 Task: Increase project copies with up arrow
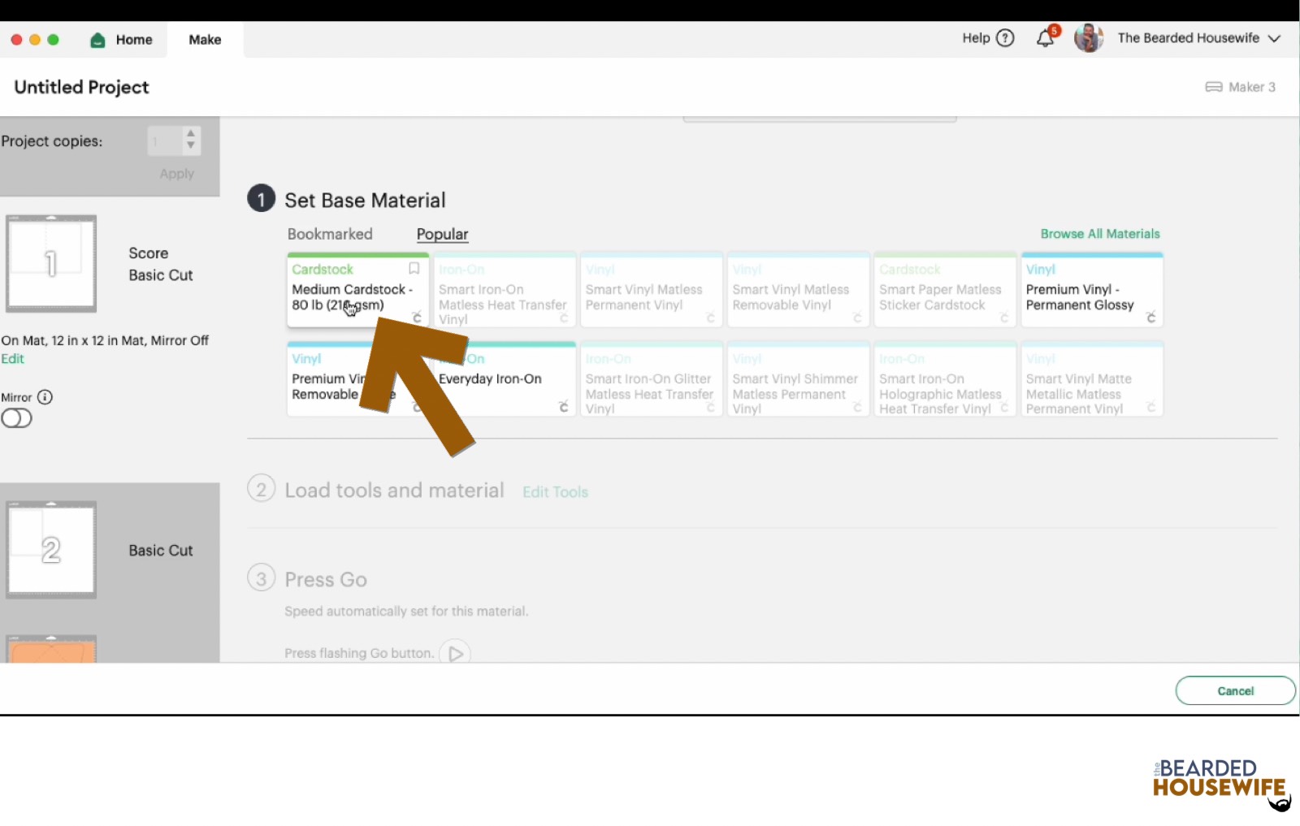point(190,133)
